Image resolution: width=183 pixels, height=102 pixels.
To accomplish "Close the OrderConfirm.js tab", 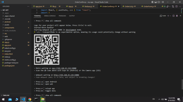I will 119,6.
